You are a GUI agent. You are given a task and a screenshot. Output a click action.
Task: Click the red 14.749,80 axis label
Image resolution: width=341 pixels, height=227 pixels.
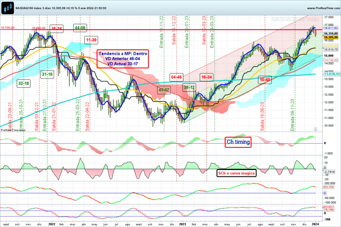click(x=331, y=60)
